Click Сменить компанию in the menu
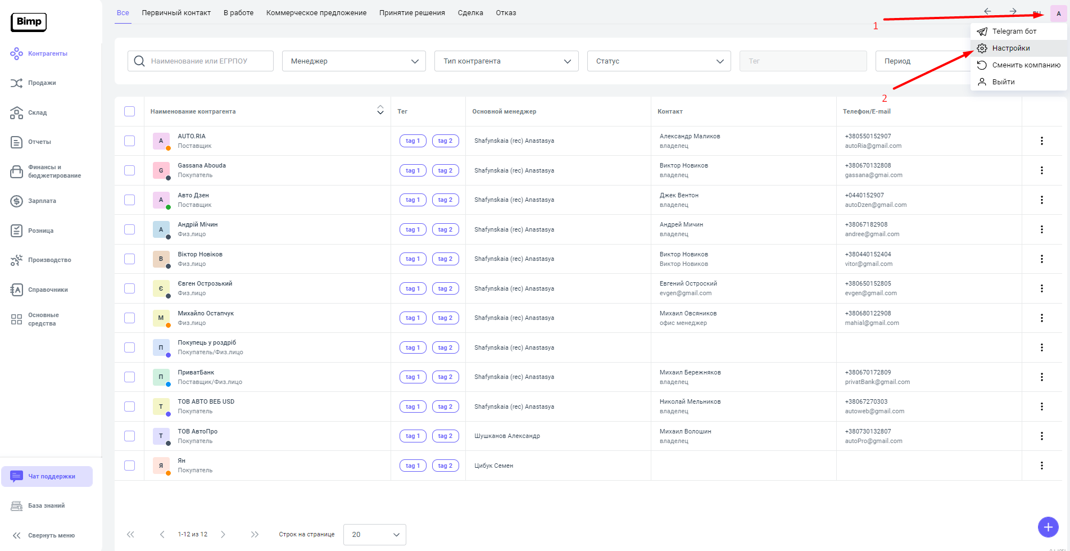The height and width of the screenshot is (551, 1070). pos(1026,65)
